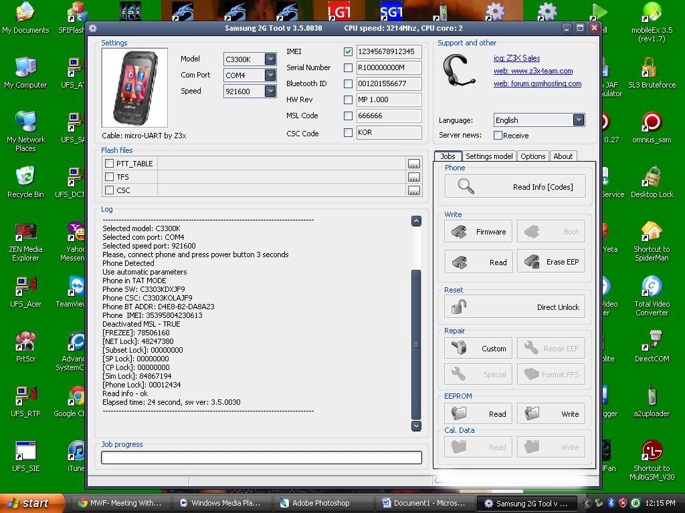Image resolution: width=685 pixels, height=513 pixels.
Task: Switch to the Settings model tab
Action: [x=489, y=156]
